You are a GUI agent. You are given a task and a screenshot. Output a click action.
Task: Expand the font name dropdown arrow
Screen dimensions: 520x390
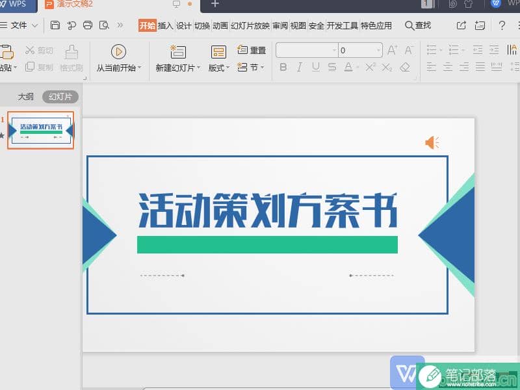pos(334,51)
